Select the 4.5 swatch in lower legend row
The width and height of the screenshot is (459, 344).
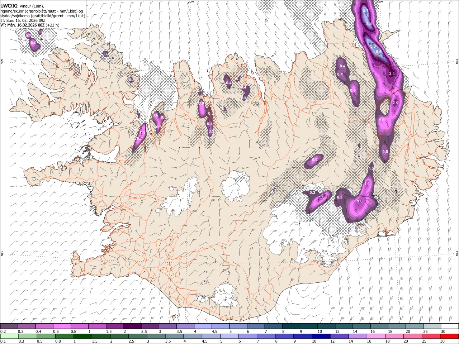[211, 336]
